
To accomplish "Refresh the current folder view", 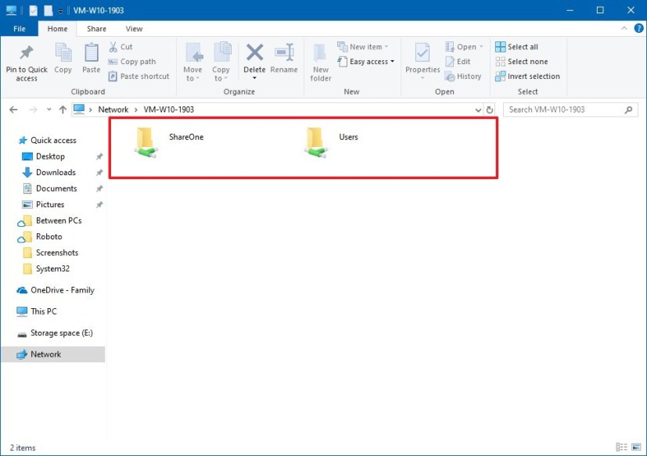I will coord(490,110).
